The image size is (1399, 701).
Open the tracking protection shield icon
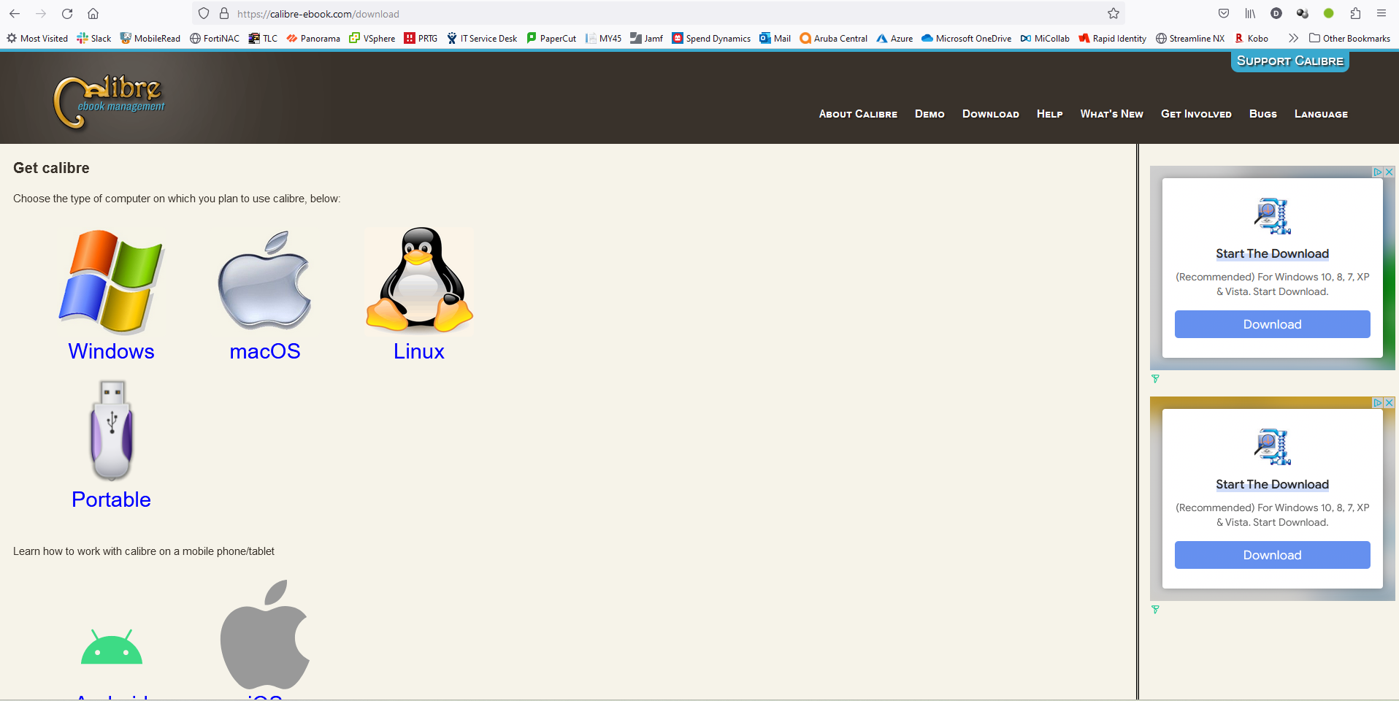[x=204, y=14]
